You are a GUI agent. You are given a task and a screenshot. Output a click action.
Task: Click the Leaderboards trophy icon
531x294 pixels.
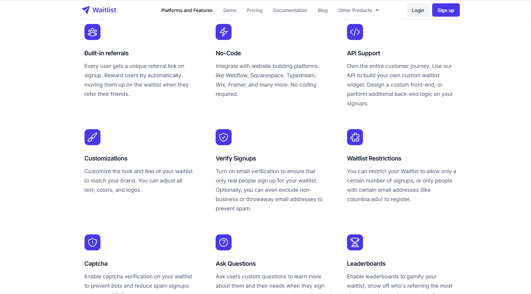355,242
